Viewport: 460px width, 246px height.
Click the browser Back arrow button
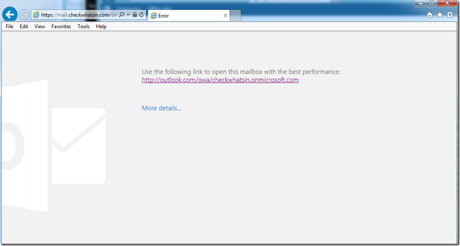(x=10, y=14)
